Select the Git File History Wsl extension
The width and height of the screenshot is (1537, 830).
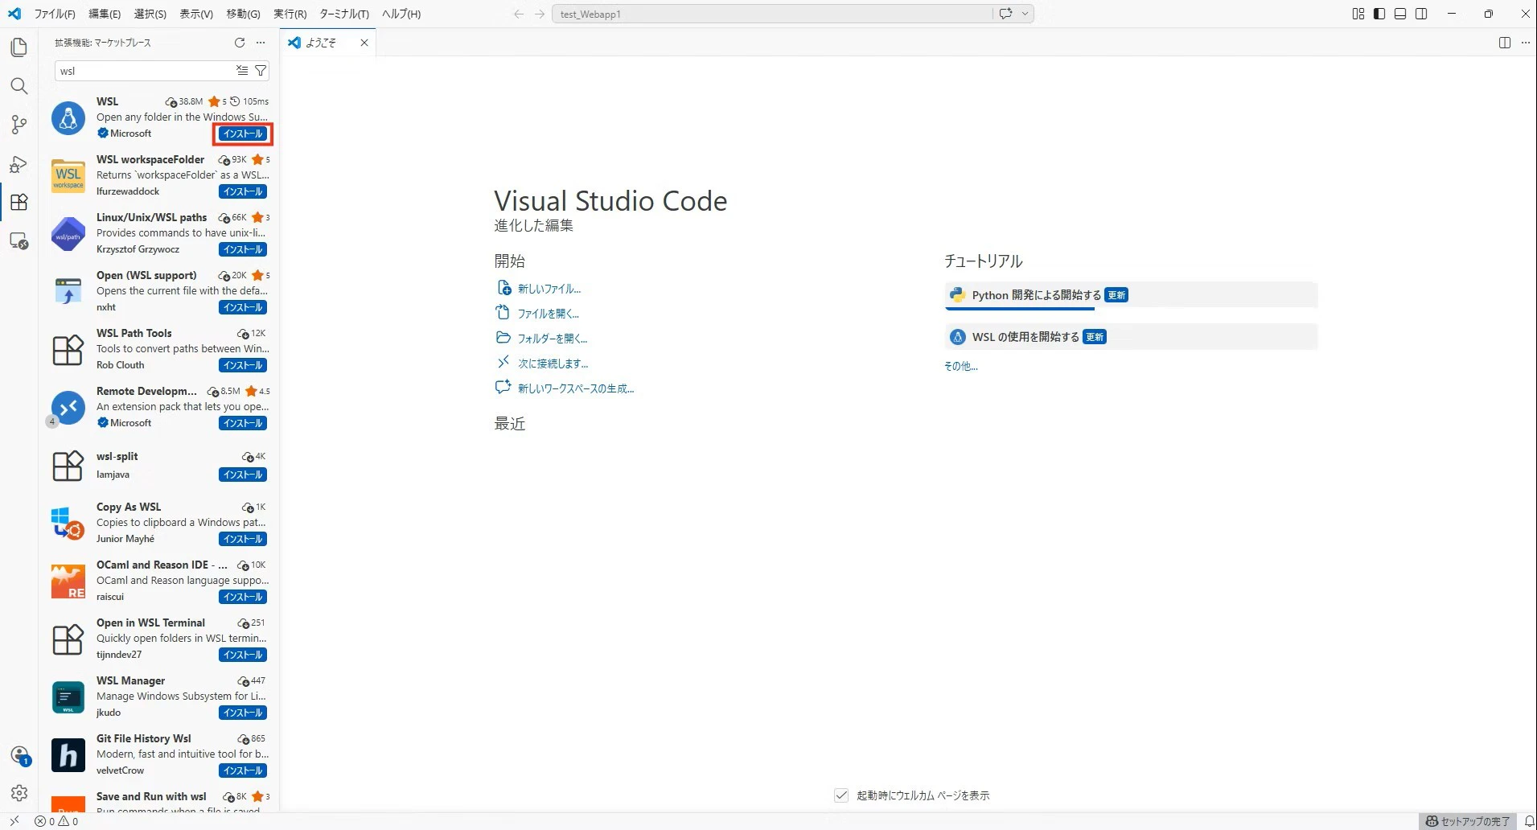159,754
